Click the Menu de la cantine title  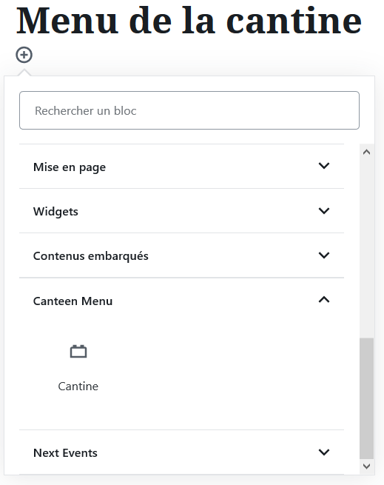[x=189, y=21]
